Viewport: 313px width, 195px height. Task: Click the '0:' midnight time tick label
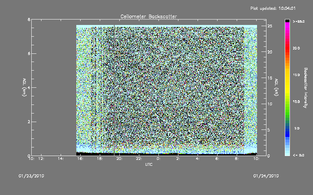[x=158, y=159]
